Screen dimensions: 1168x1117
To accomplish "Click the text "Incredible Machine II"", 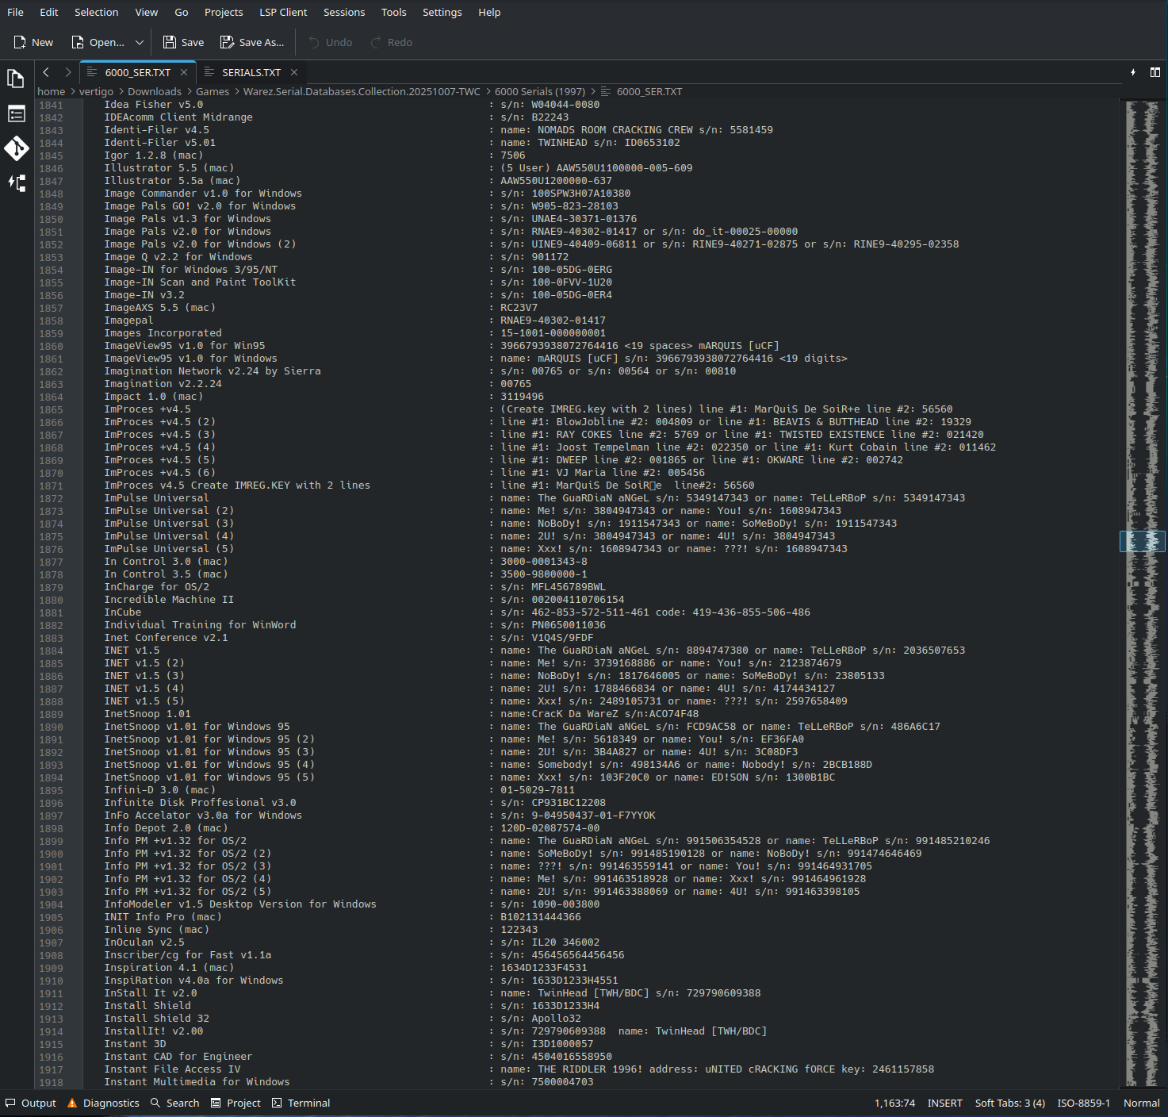I will (x=169, y=600).
